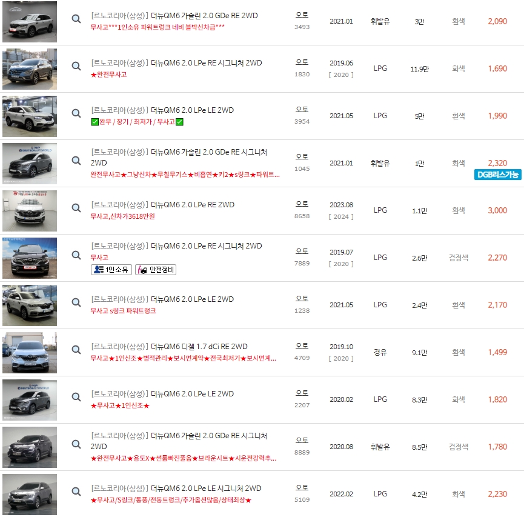Click the magnifier icon on the first QM6 listing
The width and height of the screenshot is (524, 517).
click(76, 19)
